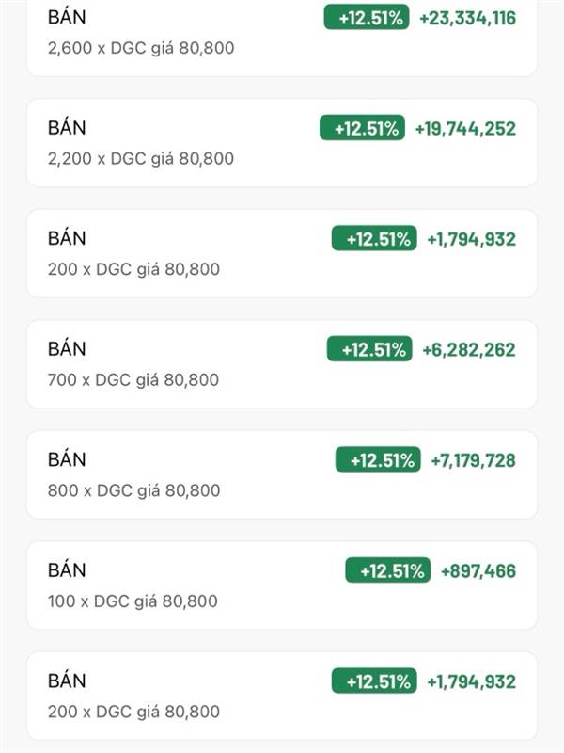This screenshot has height=753, width=564.
Task: Open the "100 x DGC giá 80,800" order line
Action: tap(133, 601)
